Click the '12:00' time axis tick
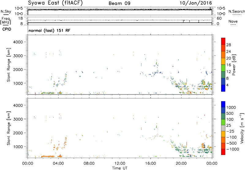Image resolution: width=245 pixels, height=170 pixels. coord(120,164)
